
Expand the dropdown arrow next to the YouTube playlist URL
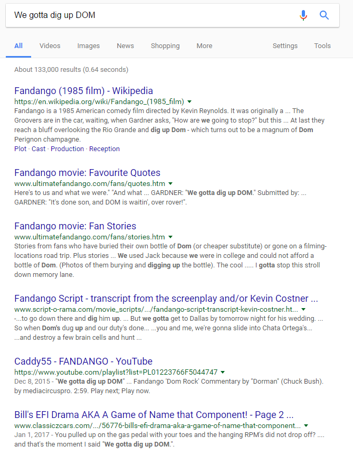click(223, 372)
